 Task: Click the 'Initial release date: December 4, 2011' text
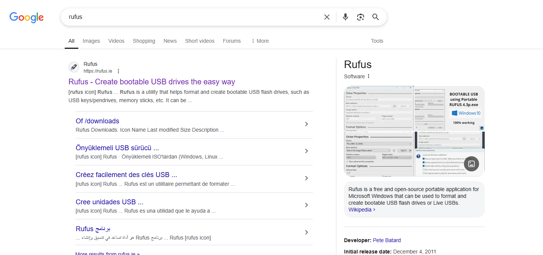pos(390,252)
